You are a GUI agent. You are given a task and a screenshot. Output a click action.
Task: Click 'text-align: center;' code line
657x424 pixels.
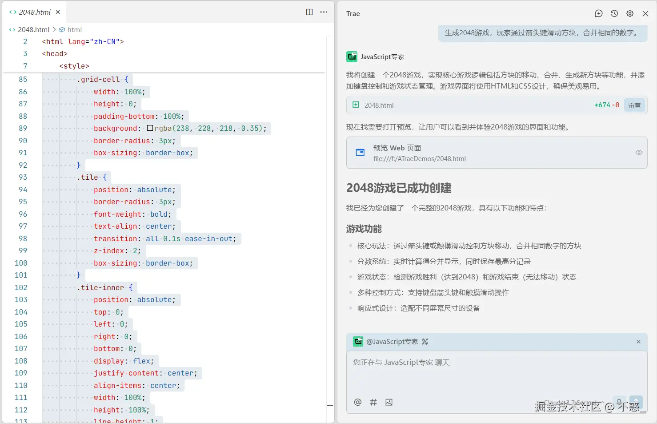[x=134, y=226]
